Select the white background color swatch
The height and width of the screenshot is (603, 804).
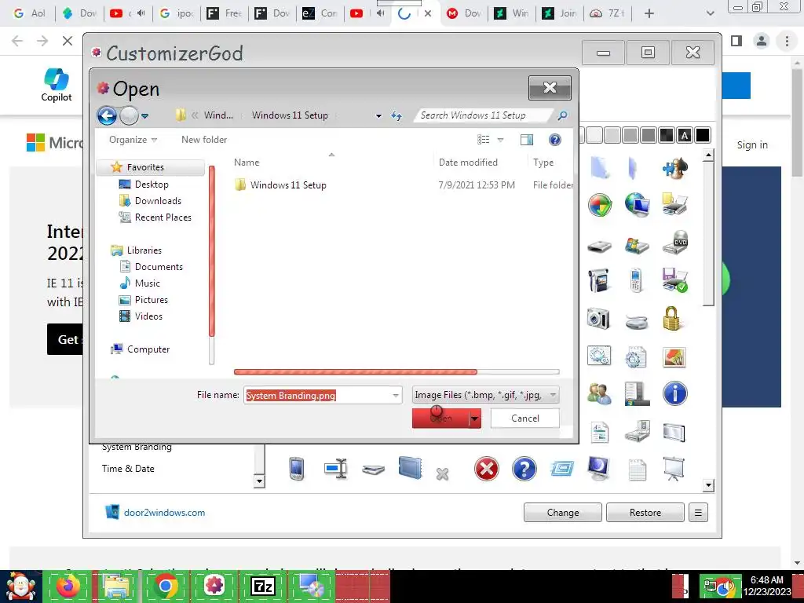(x=594, y=135)
